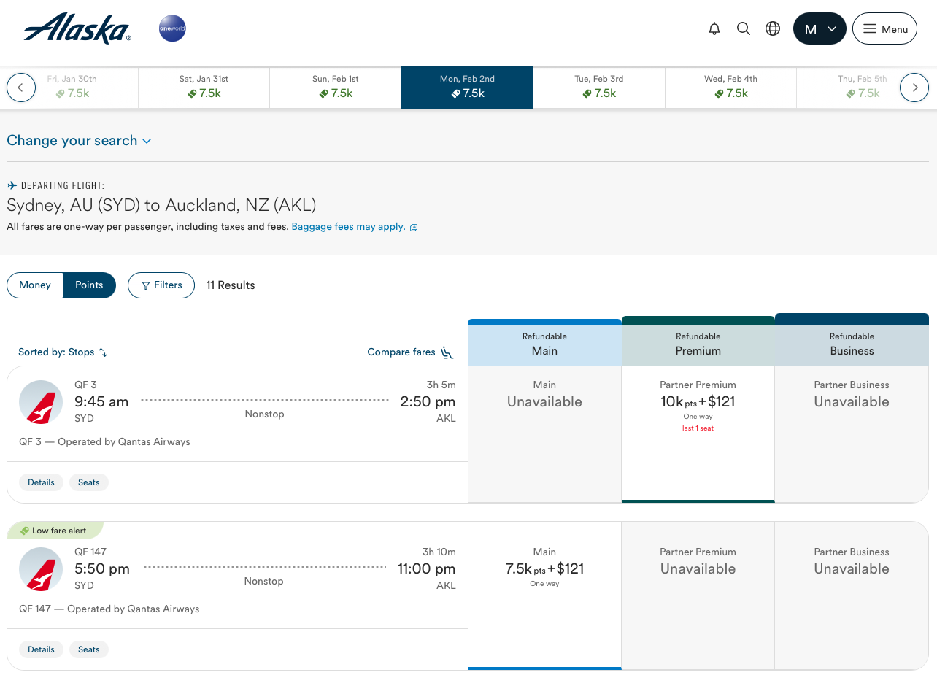Open language settings via globe icon

pyautogui.click(x=773, y=28)
